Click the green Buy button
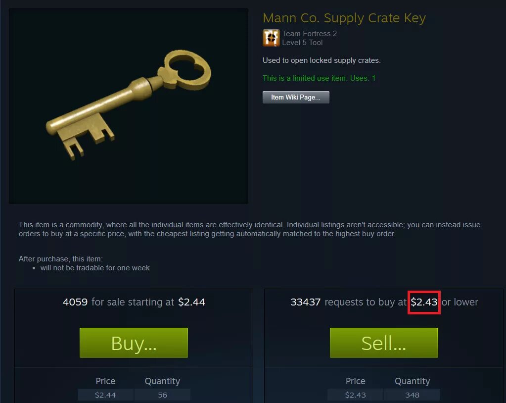 pyautogui.click(x=134, y=343)
